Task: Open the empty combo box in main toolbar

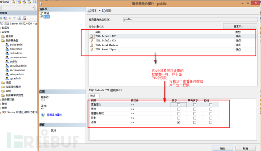Action: click(18, 8)
